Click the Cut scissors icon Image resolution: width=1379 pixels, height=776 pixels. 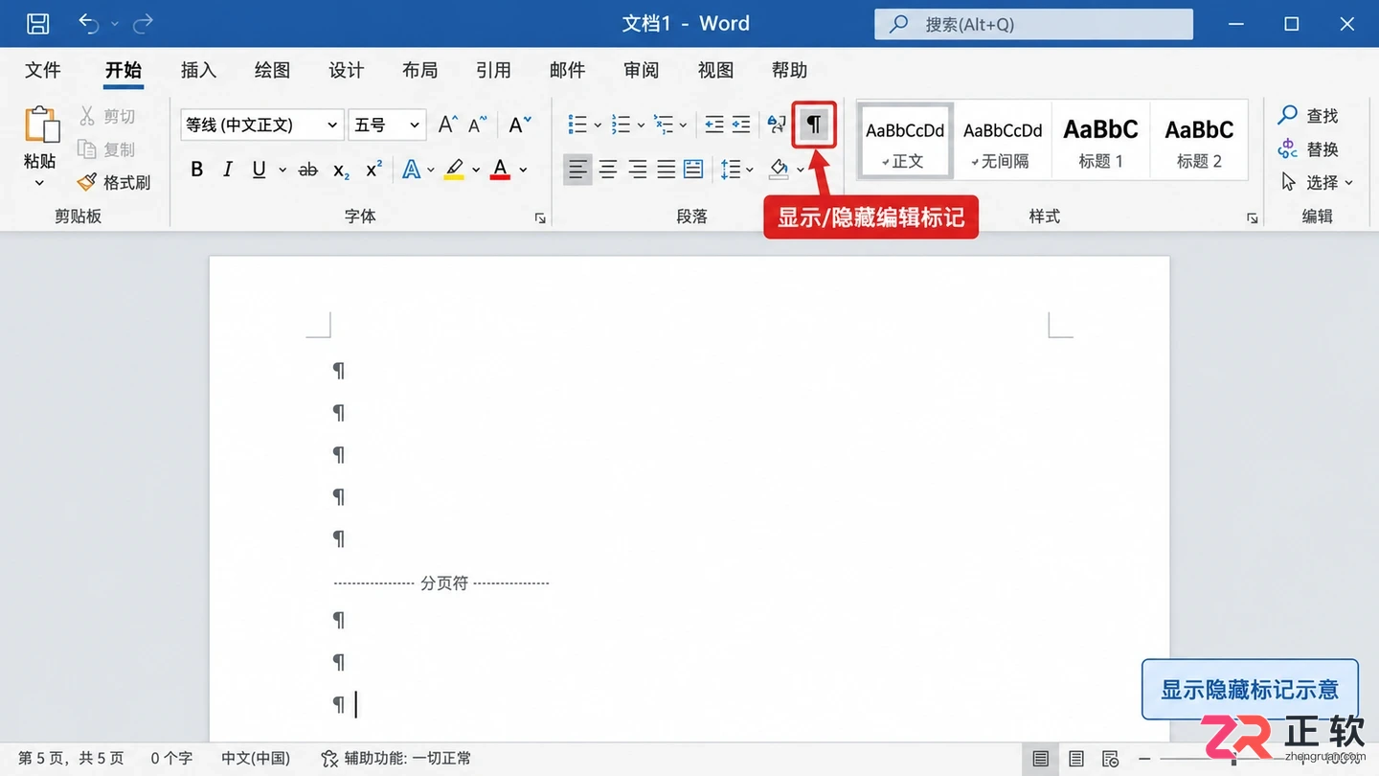pos(88,116)
